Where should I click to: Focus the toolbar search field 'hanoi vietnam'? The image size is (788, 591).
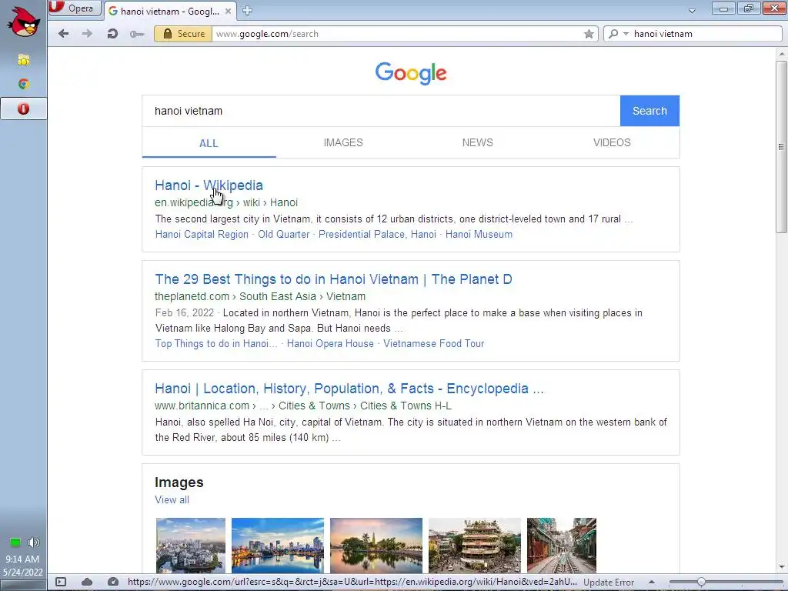pos(706,34)
